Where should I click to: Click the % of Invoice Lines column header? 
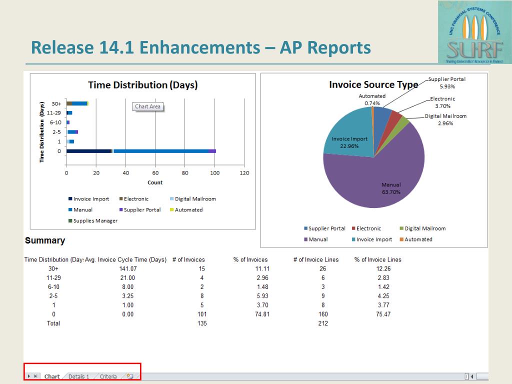point(378,259)
